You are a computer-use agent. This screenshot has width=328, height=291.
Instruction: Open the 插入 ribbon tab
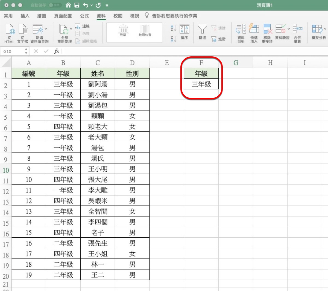25,16
